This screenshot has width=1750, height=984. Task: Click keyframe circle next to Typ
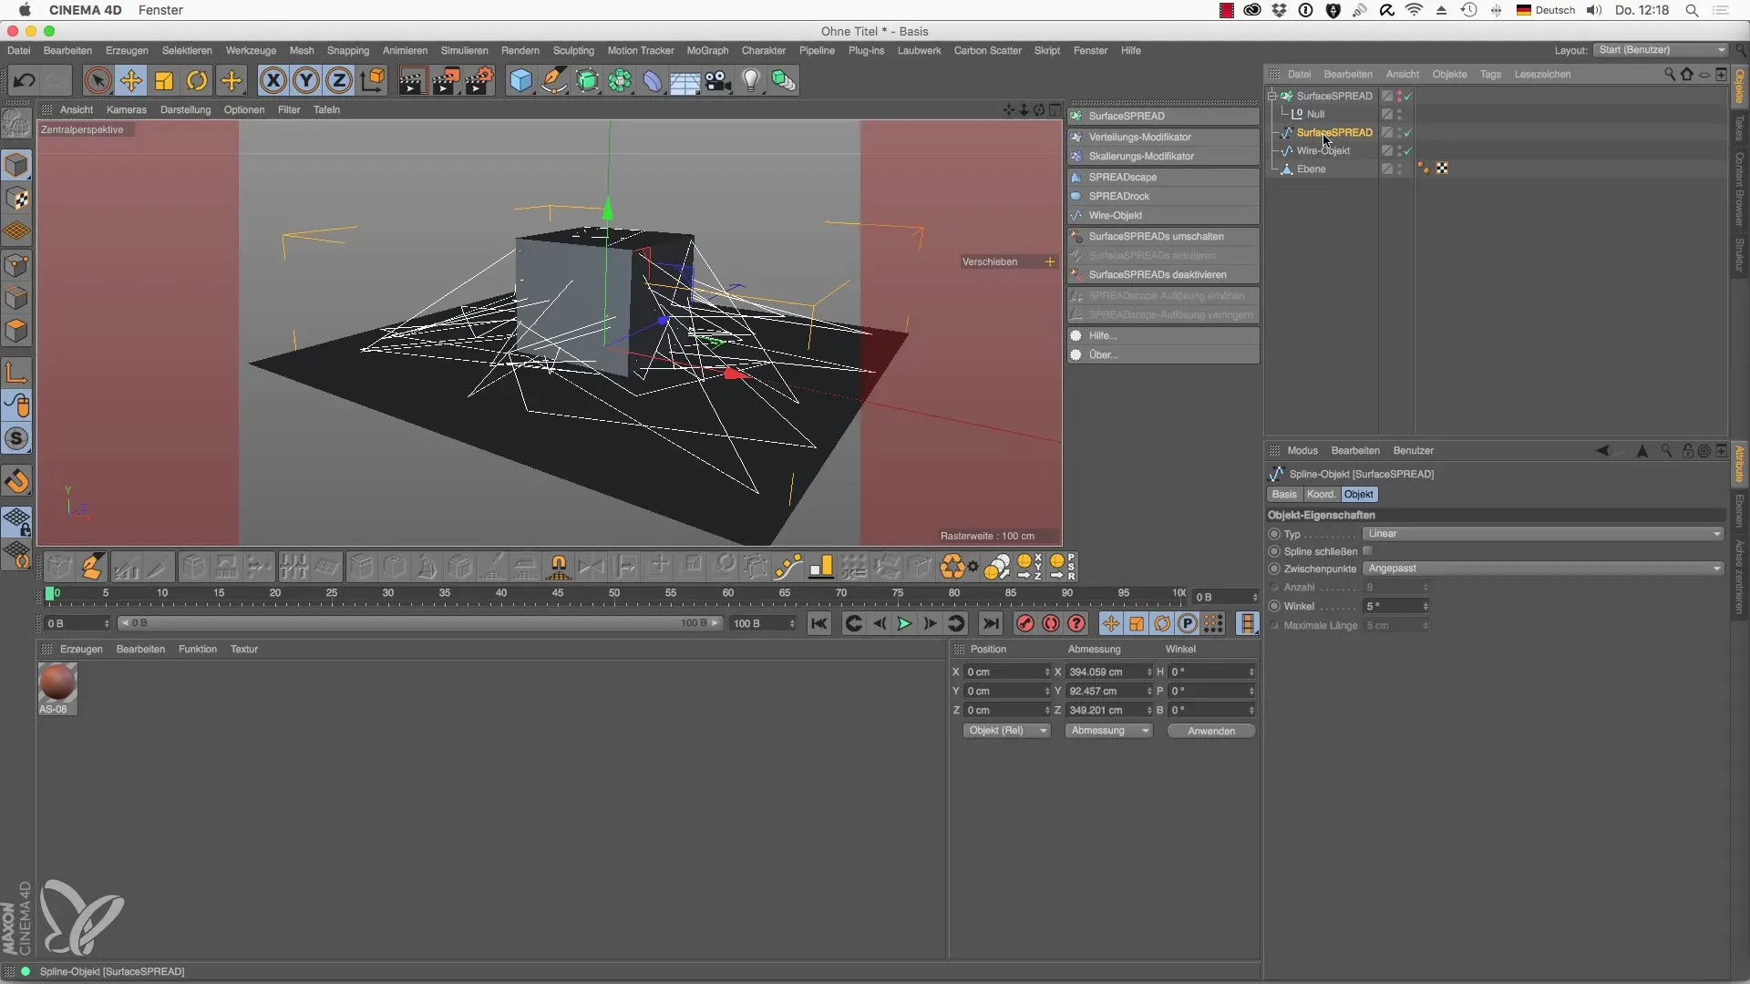pos(1274,534)
